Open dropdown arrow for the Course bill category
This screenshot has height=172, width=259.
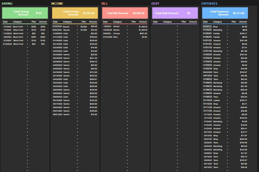pos(127,34)
